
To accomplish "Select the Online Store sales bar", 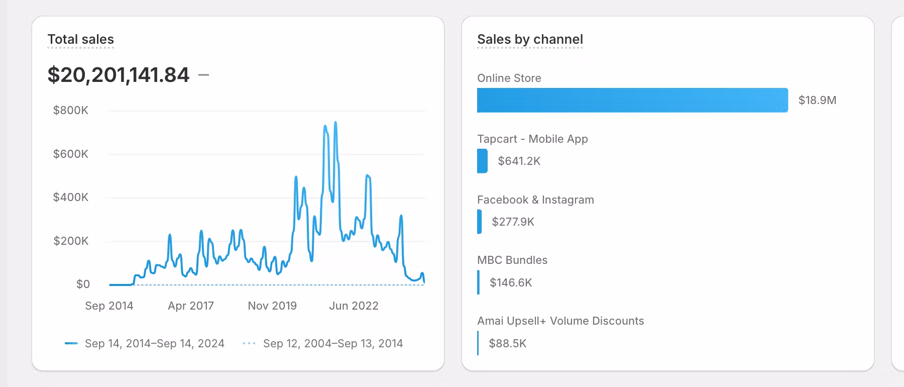I will (632, 100).
